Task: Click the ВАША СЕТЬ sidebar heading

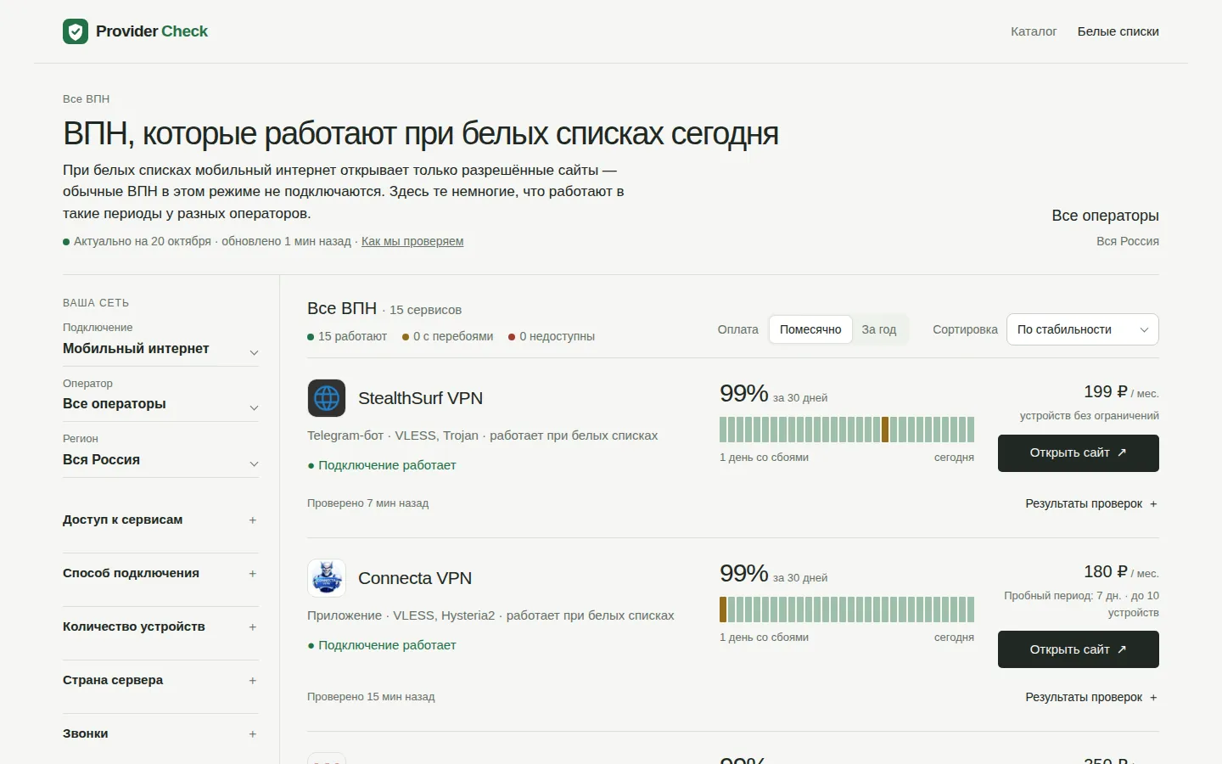Action: [96, 303]
